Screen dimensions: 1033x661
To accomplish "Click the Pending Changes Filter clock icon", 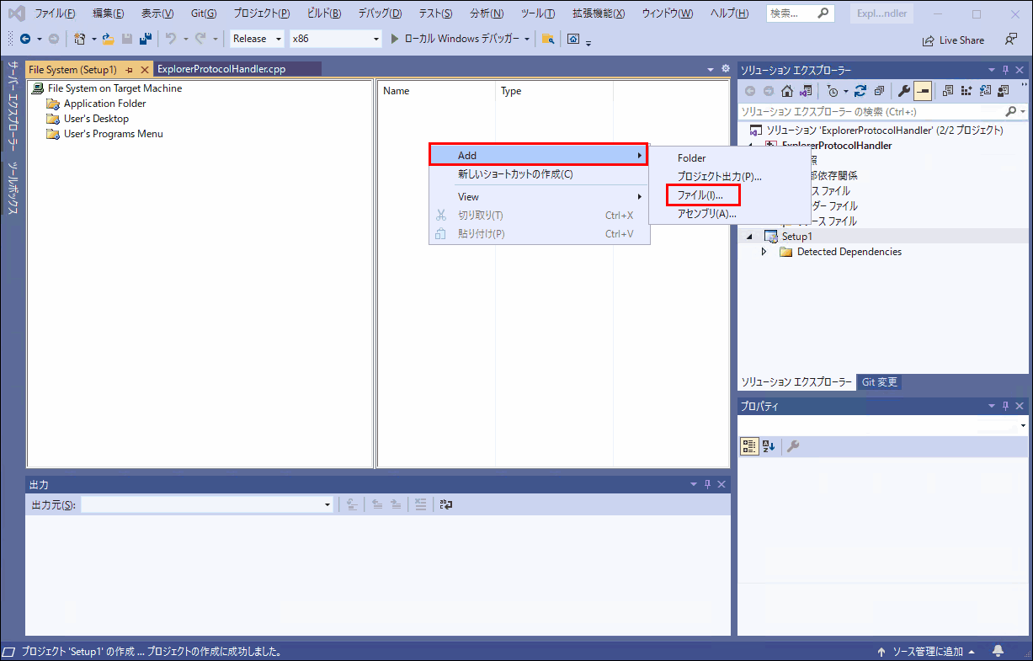I will coord(833,91).
